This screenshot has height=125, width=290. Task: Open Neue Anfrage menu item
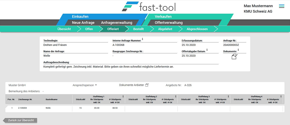[x=83, y=23]
